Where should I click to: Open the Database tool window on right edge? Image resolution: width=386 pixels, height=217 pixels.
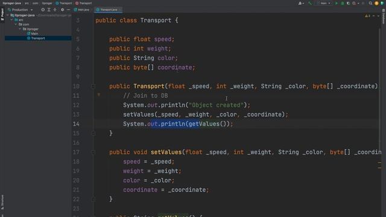tap(384, 17)
